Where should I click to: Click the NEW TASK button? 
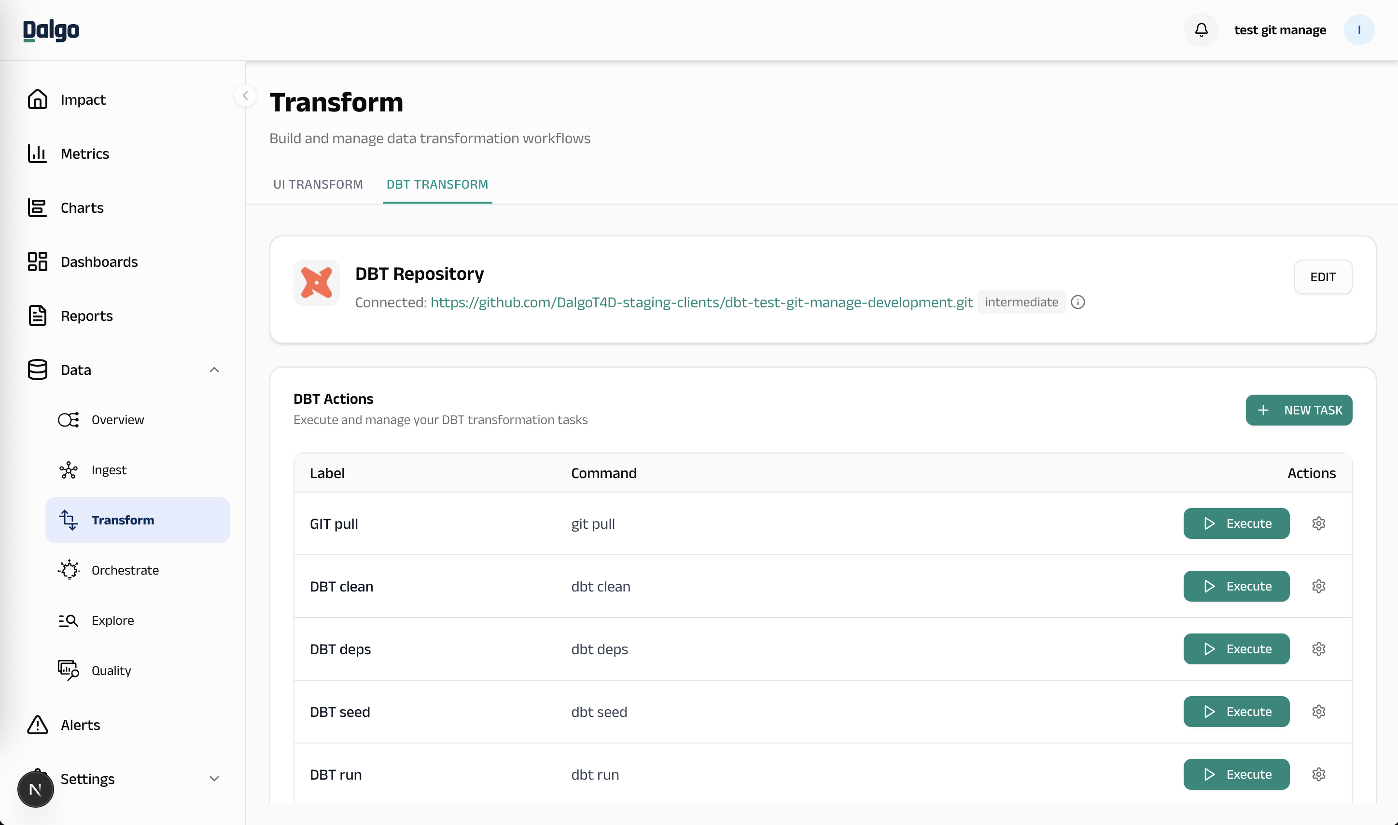coord(1299,410)
